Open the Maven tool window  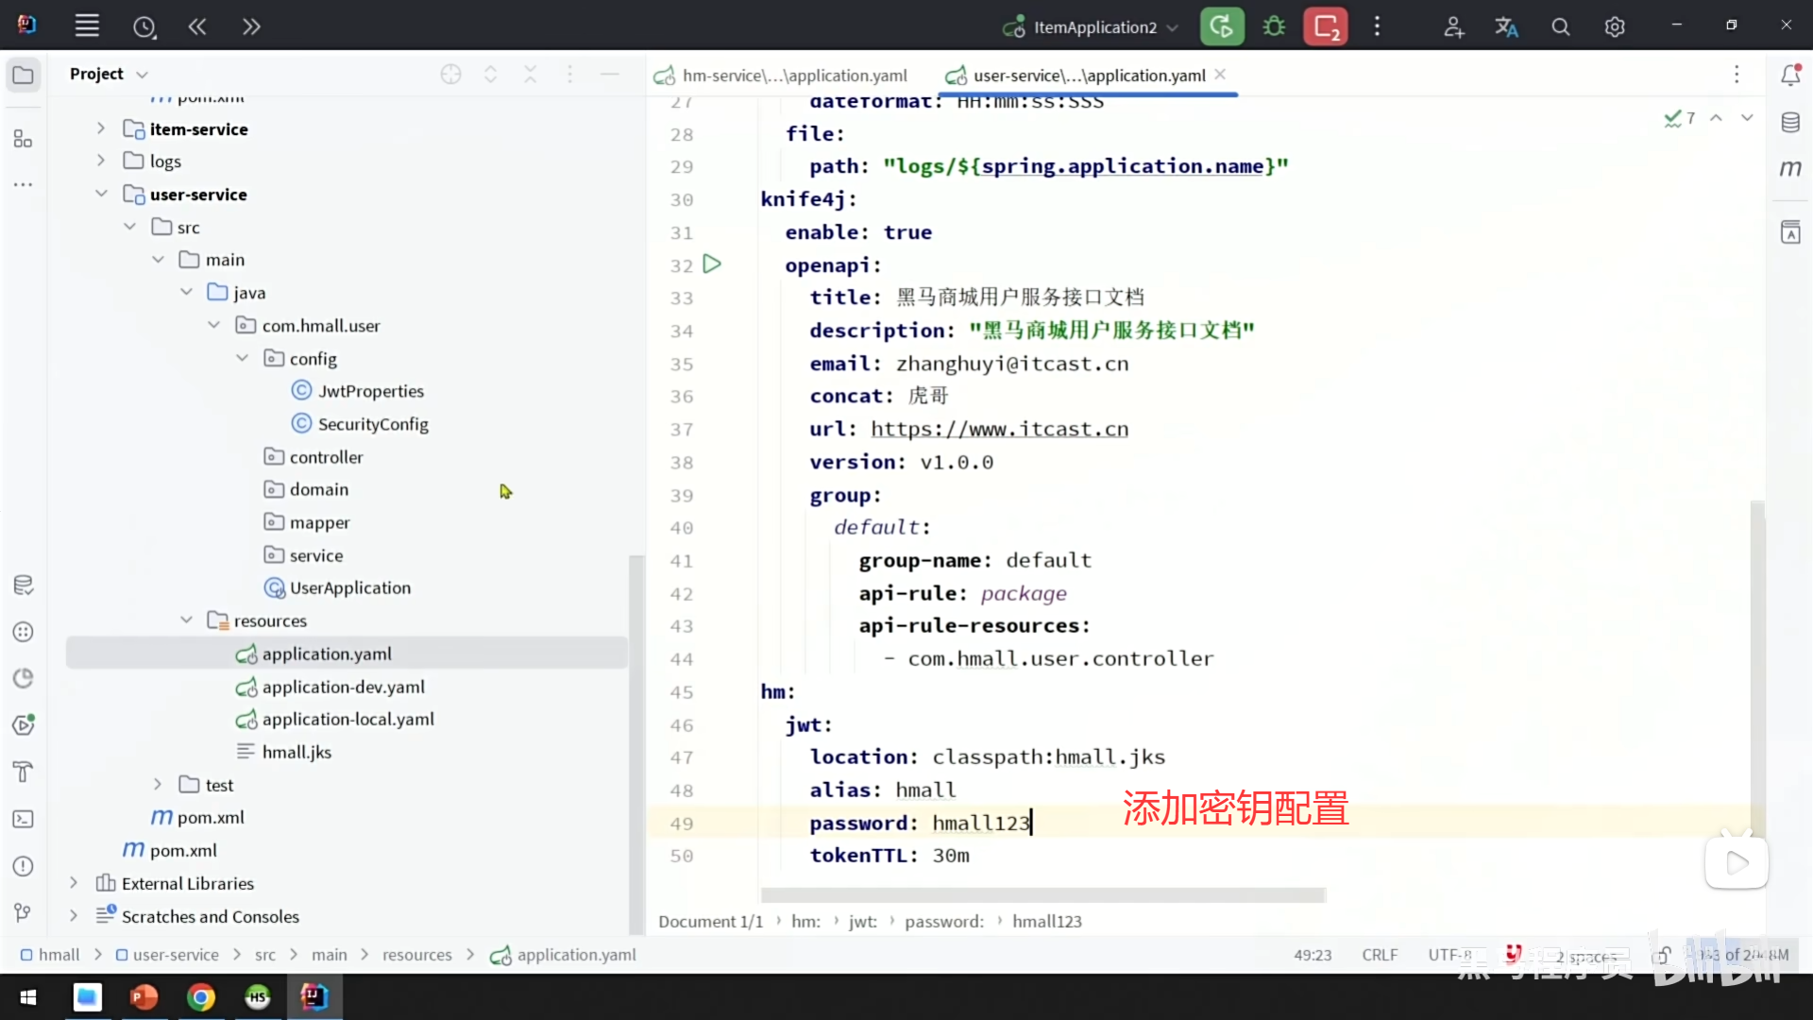coord(1790,169)
